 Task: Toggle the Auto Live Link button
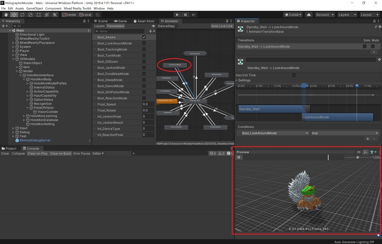point(222,26)
